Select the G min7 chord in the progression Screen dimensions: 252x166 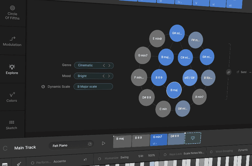click(x=159, y=140)
